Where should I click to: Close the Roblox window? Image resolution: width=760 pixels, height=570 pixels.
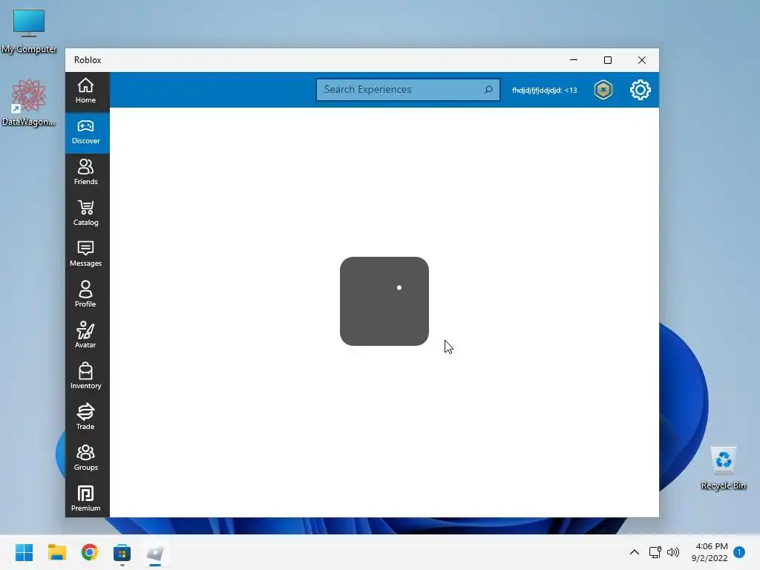tap(642, 60)
